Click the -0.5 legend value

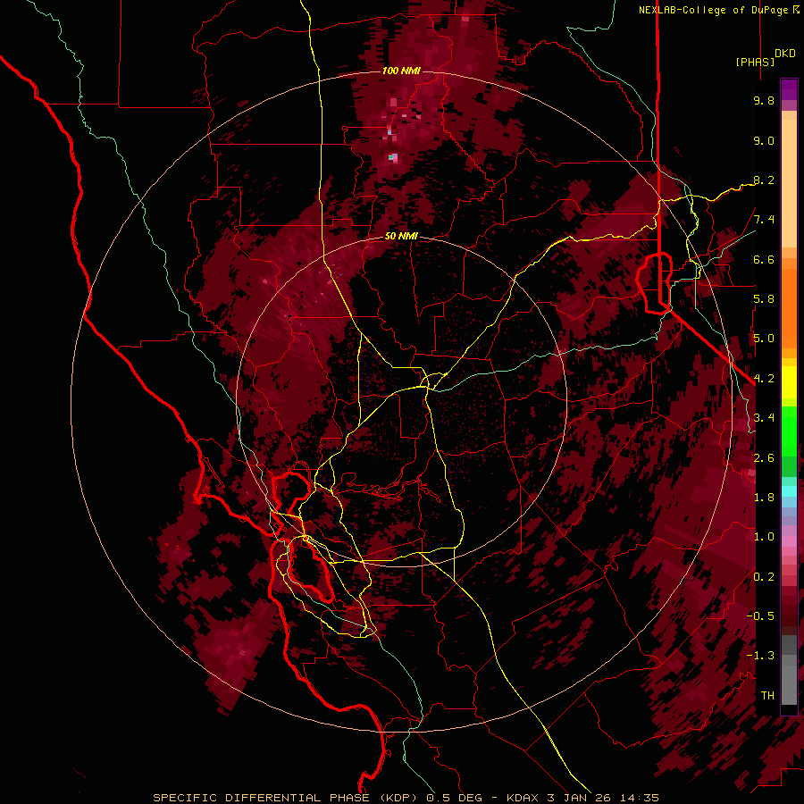[760, 616]
